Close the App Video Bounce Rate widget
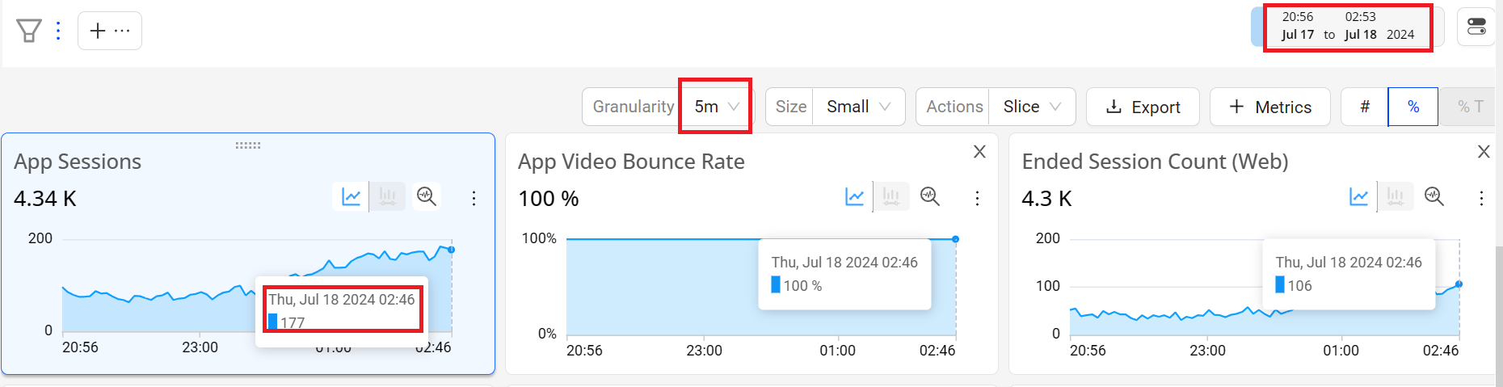Viewport: 1503px width, 387px height. point(979,151)
